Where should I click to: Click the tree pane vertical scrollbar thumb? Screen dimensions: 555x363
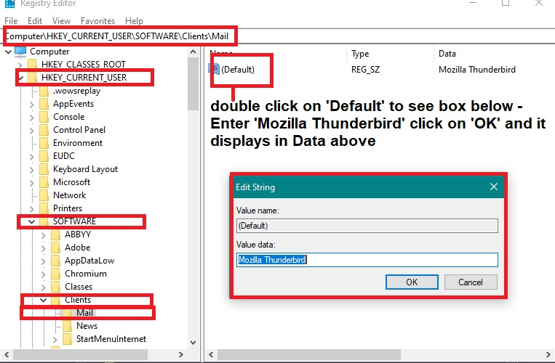(x=193, y=84)
